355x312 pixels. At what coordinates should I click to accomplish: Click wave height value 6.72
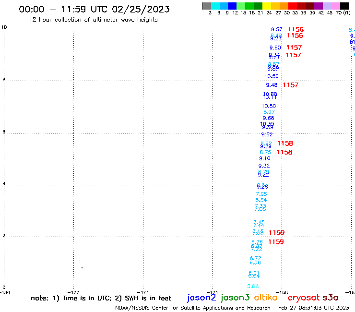[x=256, y=258]
